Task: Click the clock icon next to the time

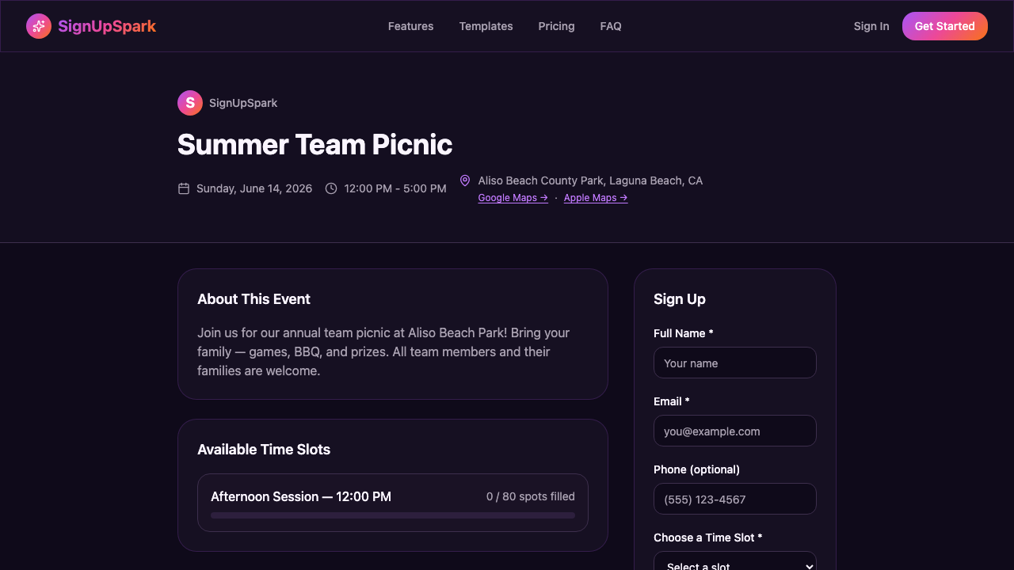Action: tap(331, 188)
